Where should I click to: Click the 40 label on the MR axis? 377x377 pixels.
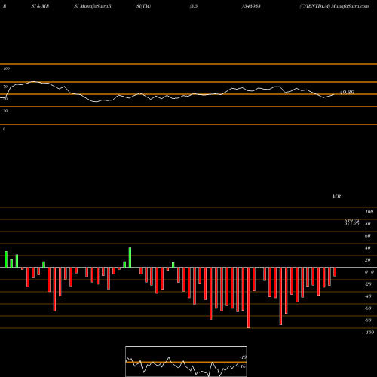367,248
